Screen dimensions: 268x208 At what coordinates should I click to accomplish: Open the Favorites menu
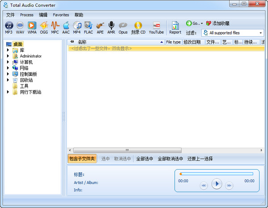[x=61, y=15]
